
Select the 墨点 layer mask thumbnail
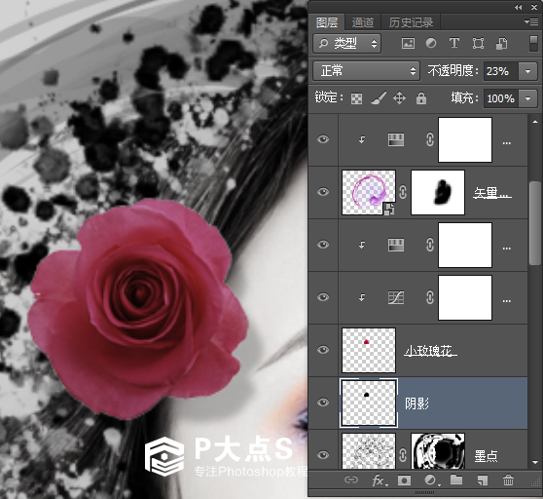pyautogui.click(x=438, y=451)
